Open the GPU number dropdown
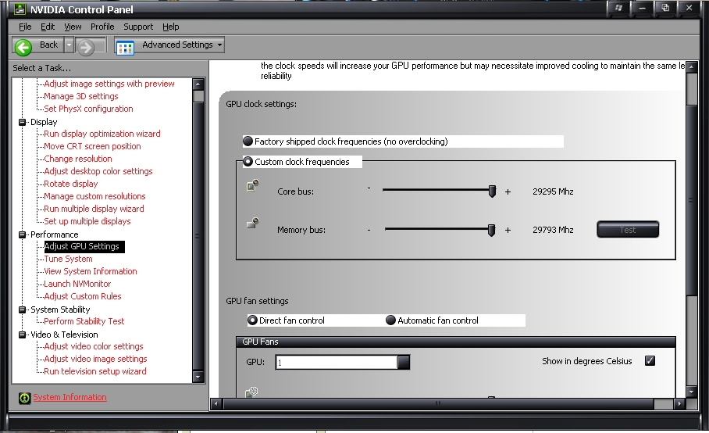The height and width of the screenshot is (433, 709). point(403,363)
